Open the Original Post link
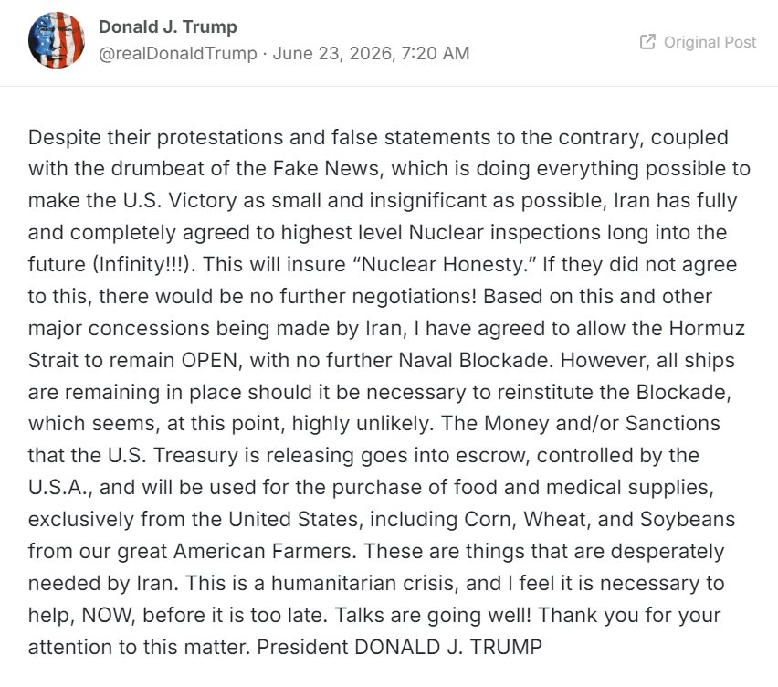This screenshot has height=687, width=778. click(x=699, y=42)
